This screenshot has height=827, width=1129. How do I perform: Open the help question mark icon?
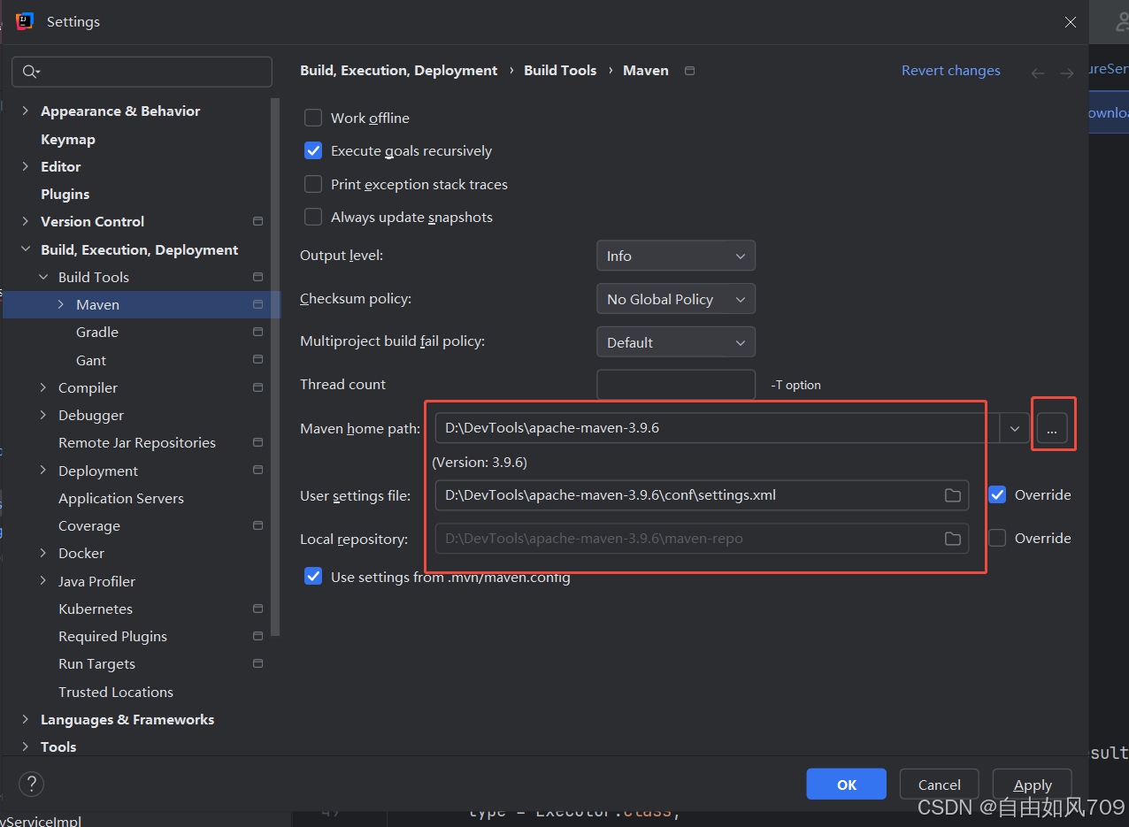(x=31, y=784)
